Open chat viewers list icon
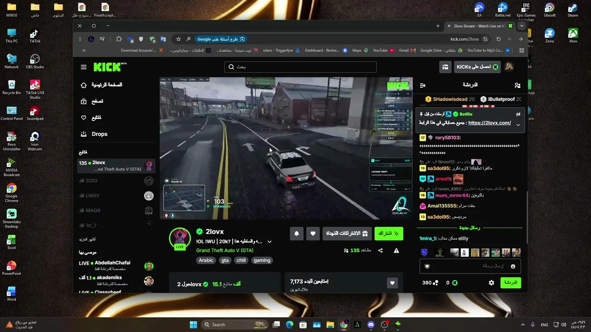The width and height of the screenshot is (591, 332). tap(518, 85)
